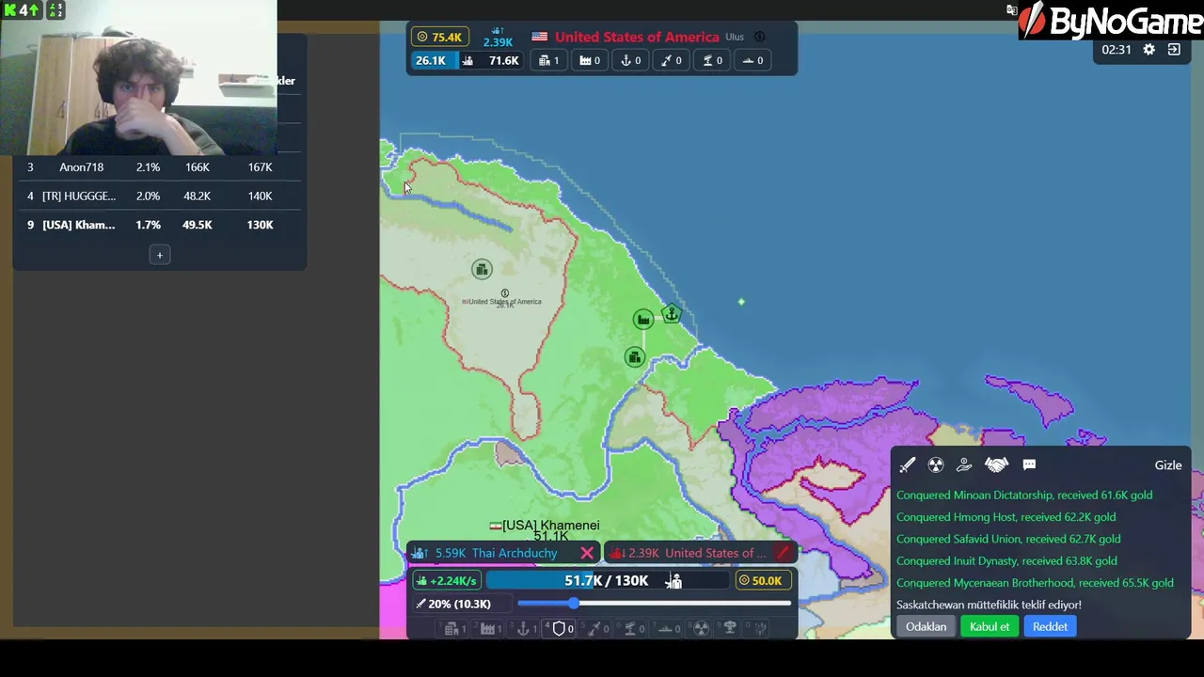
Task: Click the exit game icon
Action: [x=1174, y=50]
